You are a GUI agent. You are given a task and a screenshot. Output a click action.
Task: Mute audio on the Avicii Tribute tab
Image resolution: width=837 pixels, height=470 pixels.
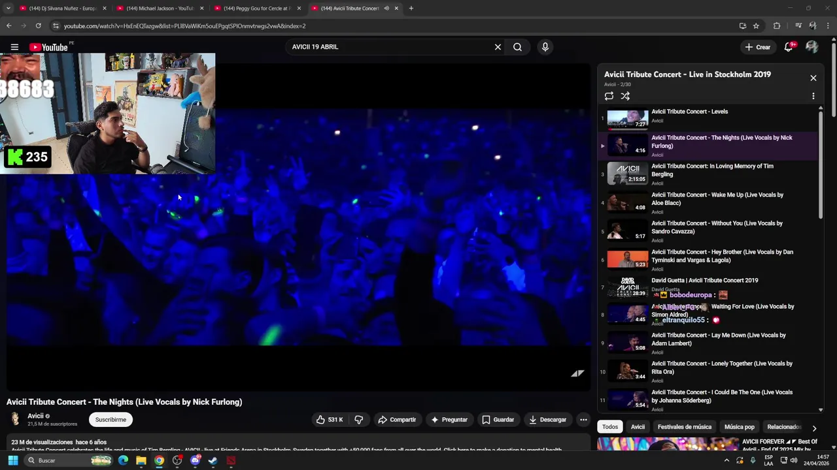pyautogui.click(x=386, y=8)
